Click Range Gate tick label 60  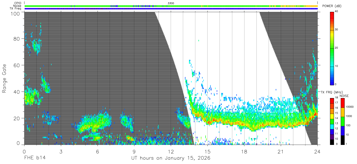17,65
